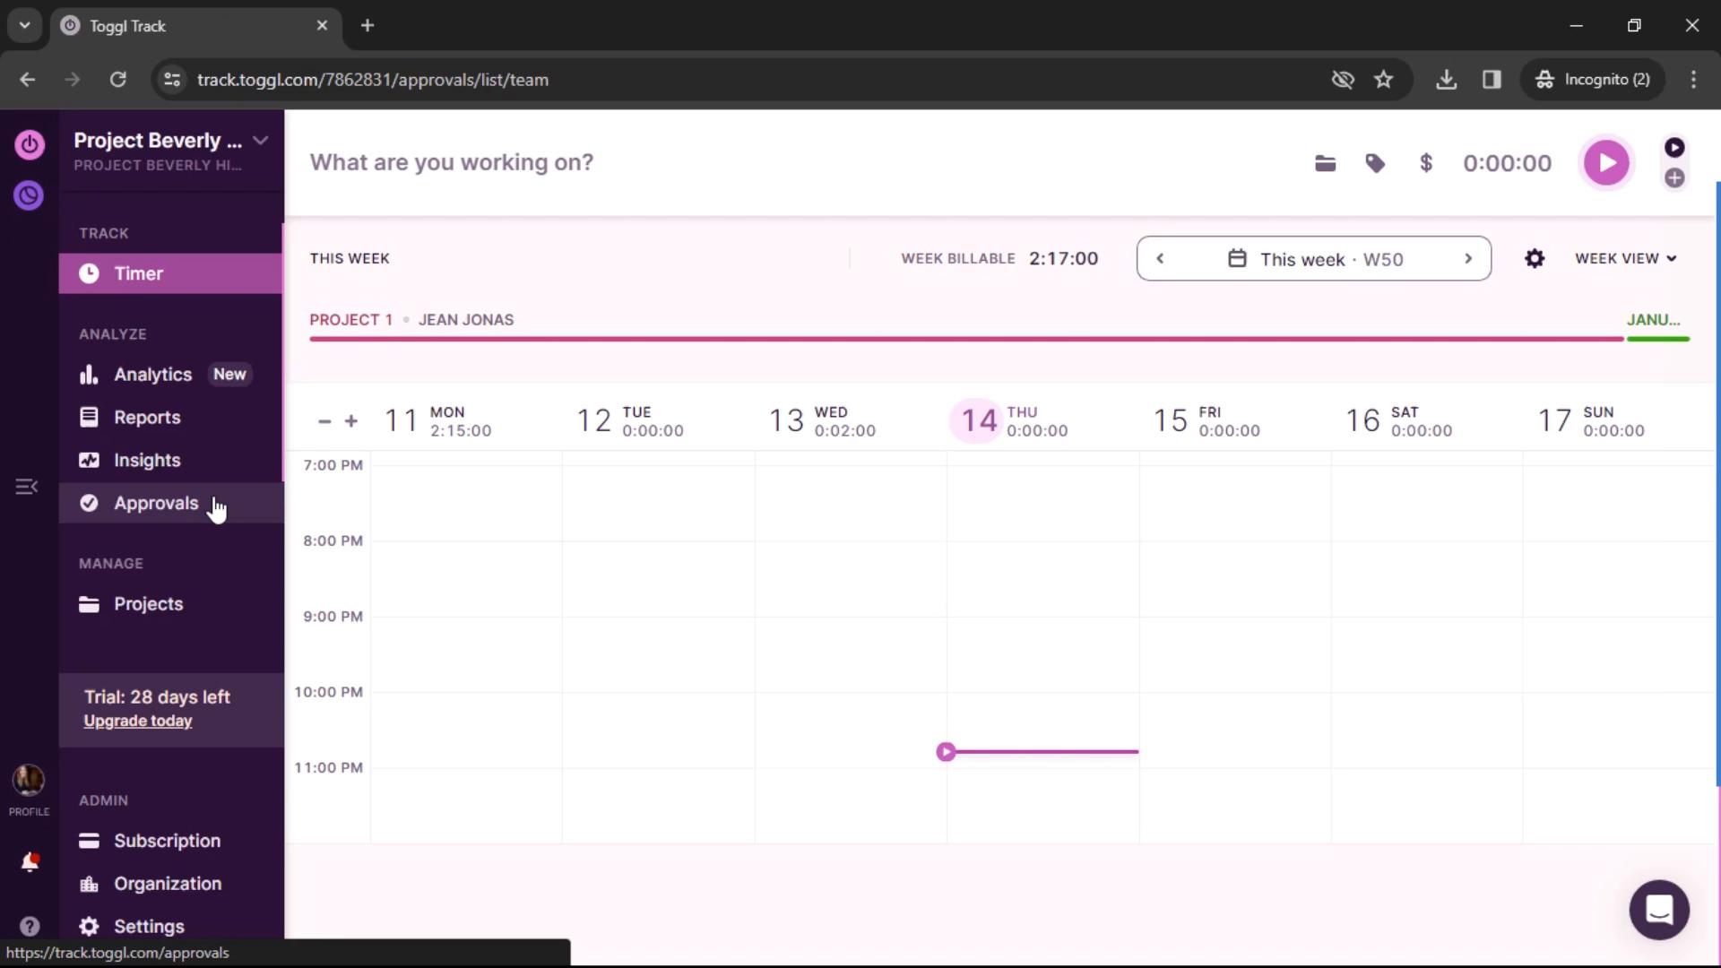Start timer with play button
The width and height of the screenshot is (1721, 968).
pos(1606,162)
